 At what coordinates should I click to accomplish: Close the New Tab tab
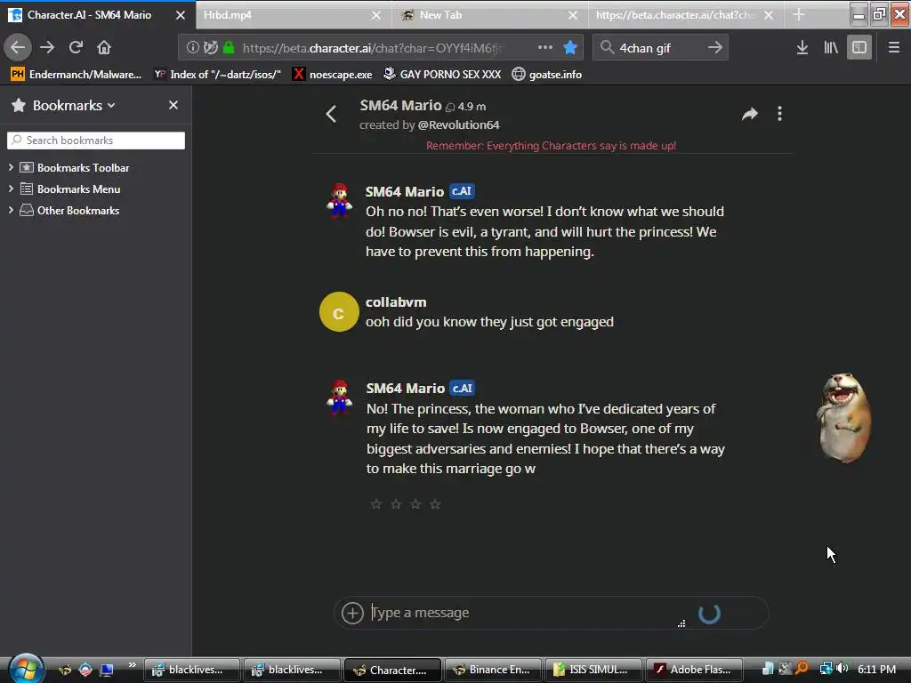click(573, 15)
